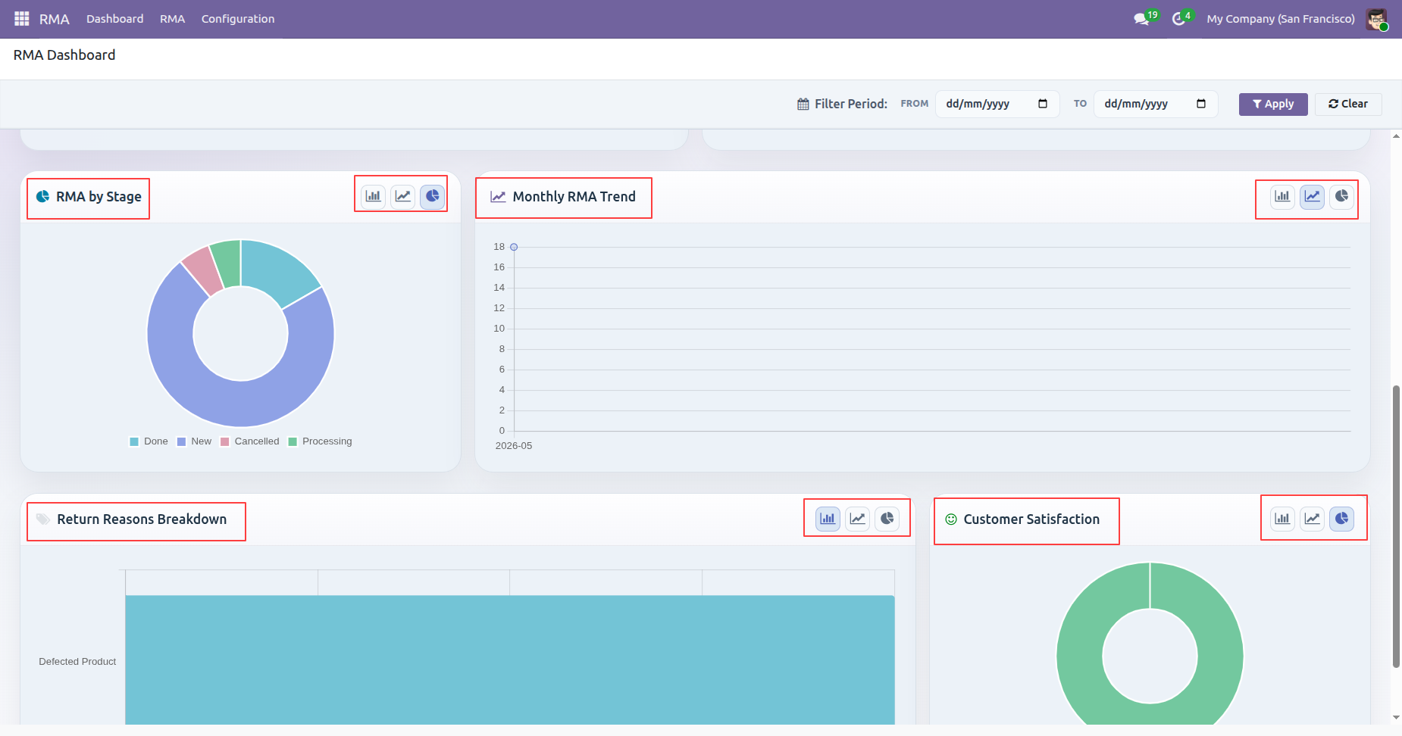Click the RMA by Stage card title

99,197
